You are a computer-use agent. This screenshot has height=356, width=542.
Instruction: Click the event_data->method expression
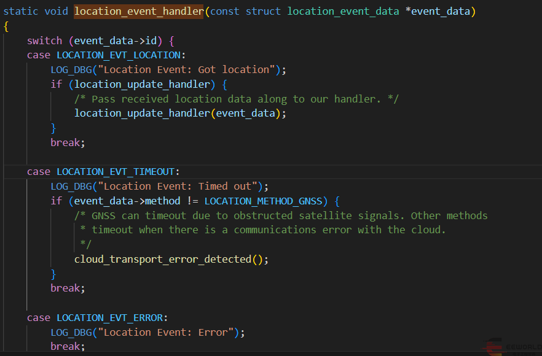pos(127,201)
